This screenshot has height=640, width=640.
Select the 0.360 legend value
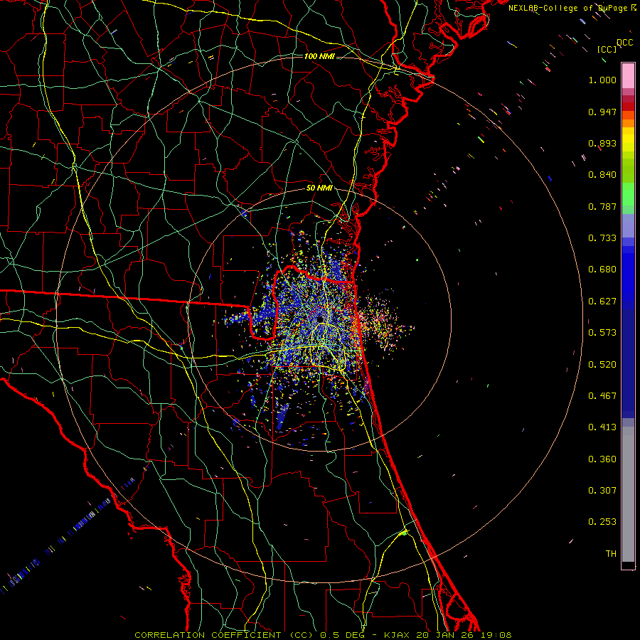(x=602, y=459)
